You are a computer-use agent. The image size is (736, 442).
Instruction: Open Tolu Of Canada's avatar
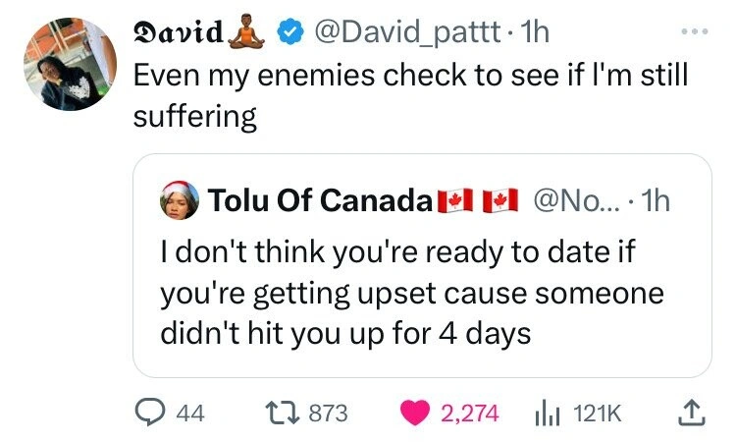(x=176, y=201)
